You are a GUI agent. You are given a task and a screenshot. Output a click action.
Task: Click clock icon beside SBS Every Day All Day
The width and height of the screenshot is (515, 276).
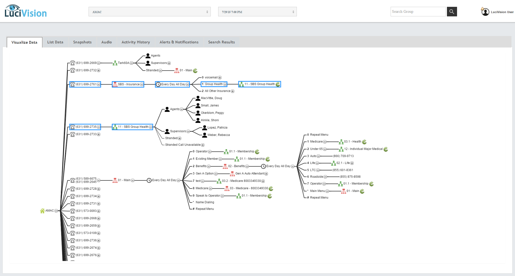[158, 84]
